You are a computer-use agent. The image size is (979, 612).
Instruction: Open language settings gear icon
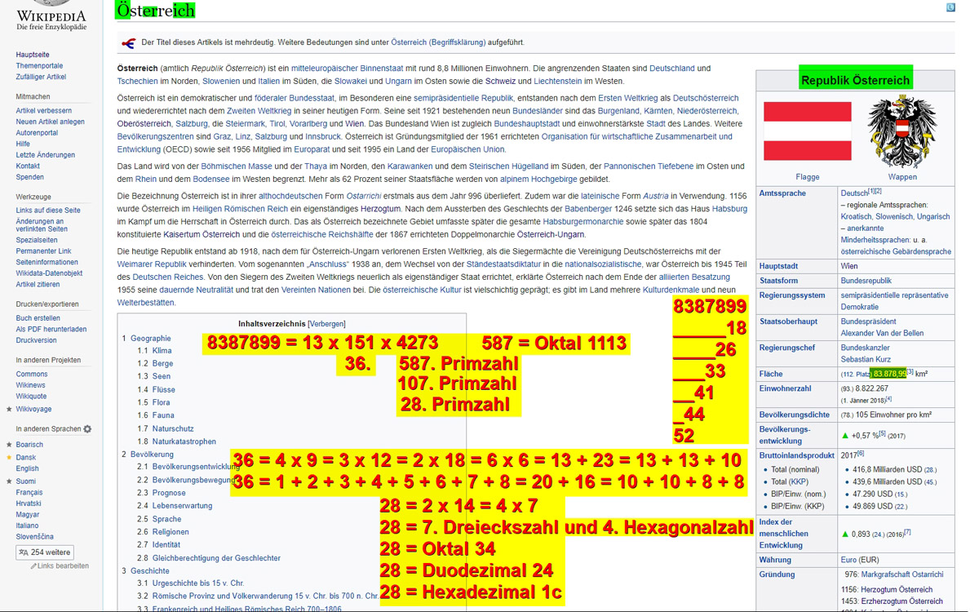pyautogui.click(x=87, y=429)
